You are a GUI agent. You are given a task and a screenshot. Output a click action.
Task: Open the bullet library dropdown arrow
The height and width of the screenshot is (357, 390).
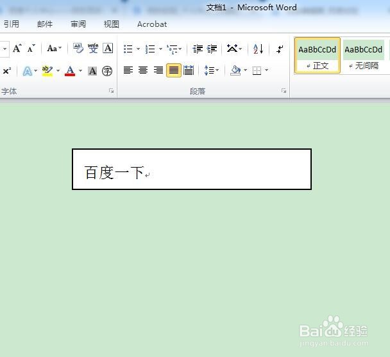pos(138,49)
